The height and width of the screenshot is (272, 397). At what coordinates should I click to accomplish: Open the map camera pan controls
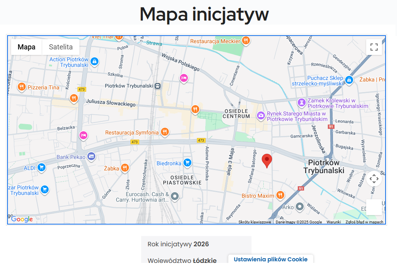pos(374,179)
